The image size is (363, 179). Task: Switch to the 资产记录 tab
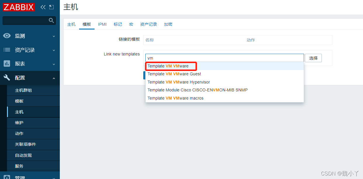(x=149, y=24)
